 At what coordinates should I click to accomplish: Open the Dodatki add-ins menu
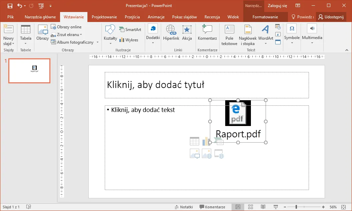pos(153,34)
